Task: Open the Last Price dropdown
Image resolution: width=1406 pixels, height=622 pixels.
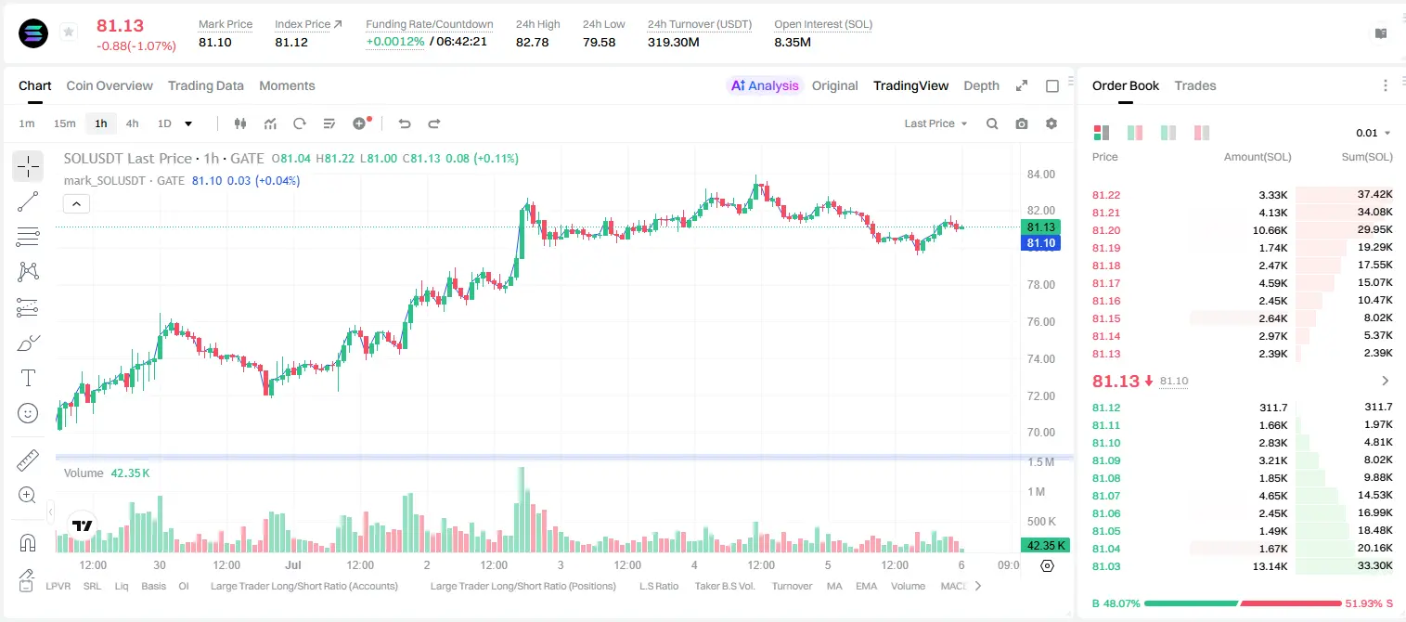Action: [x=935, y=123]
